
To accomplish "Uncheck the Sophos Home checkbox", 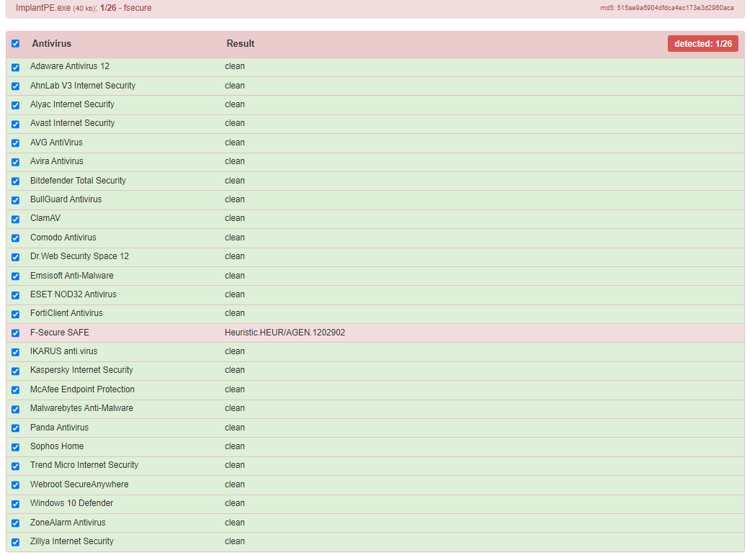I will (16, 447).
